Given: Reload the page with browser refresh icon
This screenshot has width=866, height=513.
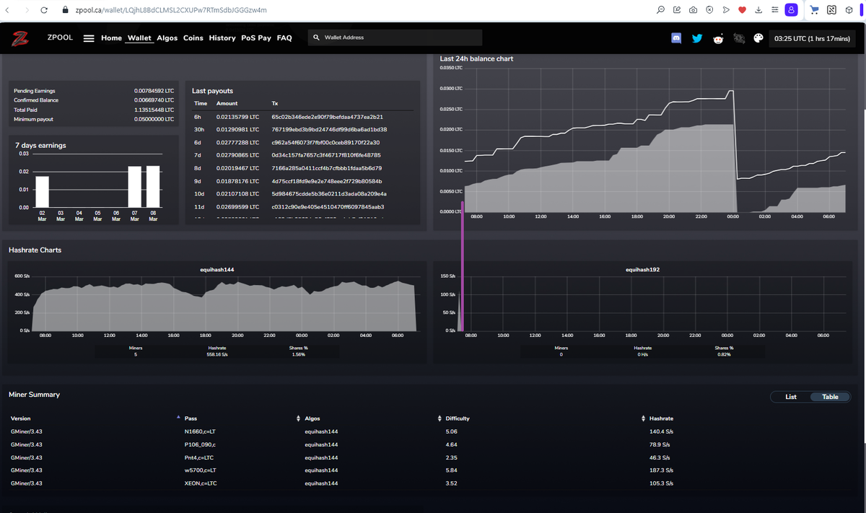Looking at the screenshot, I should point(44,10).
